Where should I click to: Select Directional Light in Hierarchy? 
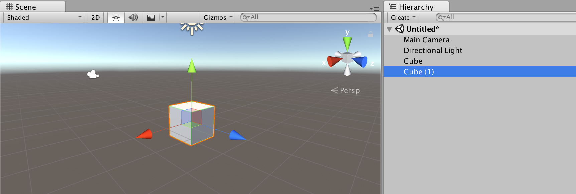pyautogui.click(x=433, y=51)
